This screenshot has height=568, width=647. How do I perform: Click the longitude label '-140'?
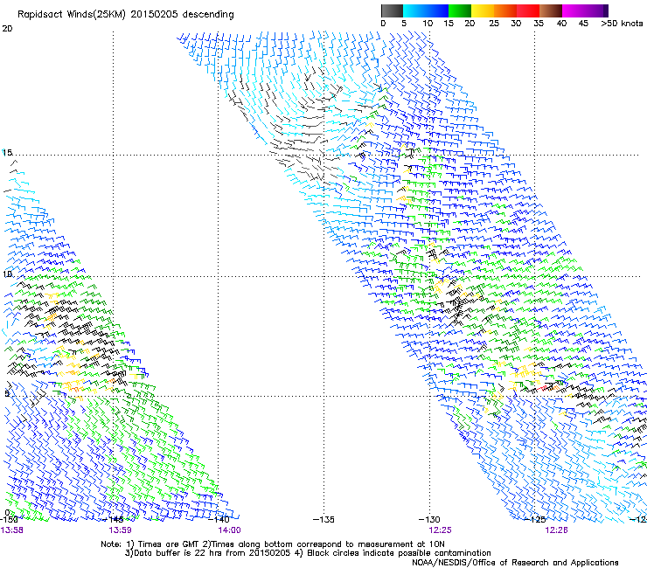click(x=219, y=520)
